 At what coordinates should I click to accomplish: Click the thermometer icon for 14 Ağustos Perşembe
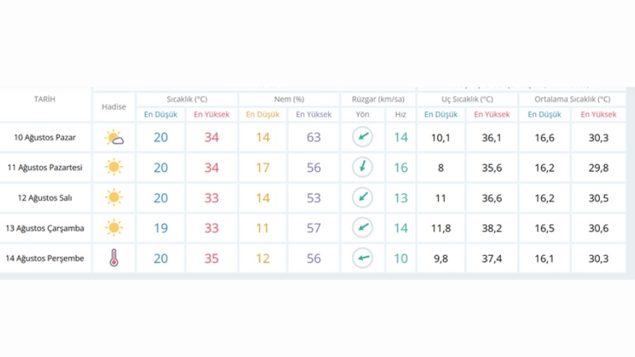[114, 257]
